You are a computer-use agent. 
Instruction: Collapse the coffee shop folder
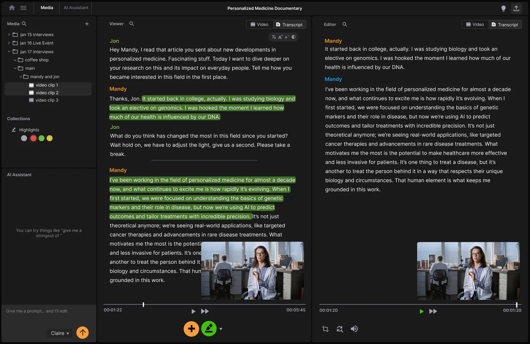coord(15,60)
